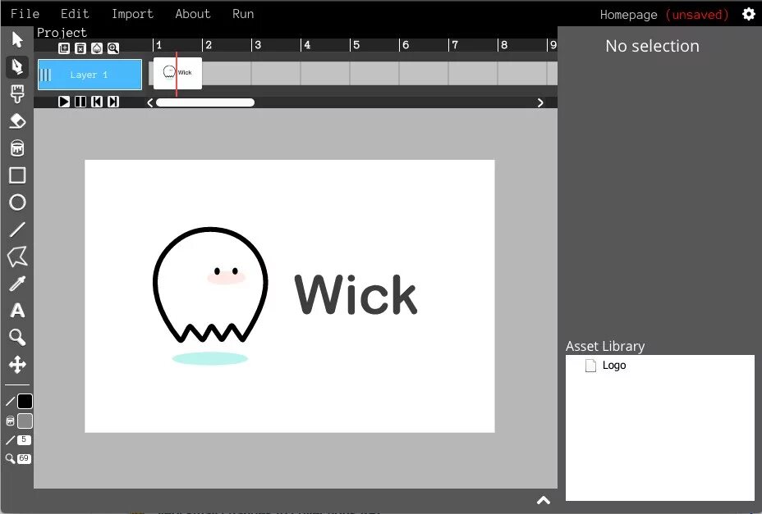The width and height of the screenshot is (762, 514).
Task: Click the zoom percentage field showing 69
Action: click(x=24, y=458)
